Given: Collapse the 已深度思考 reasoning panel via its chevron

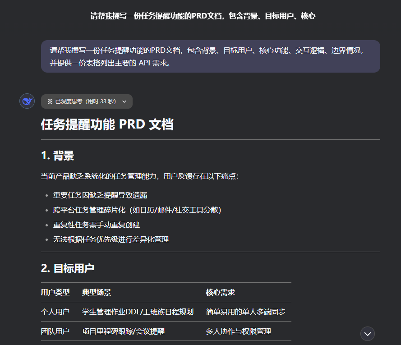Looking at the screenshot, I should point(124,101).
